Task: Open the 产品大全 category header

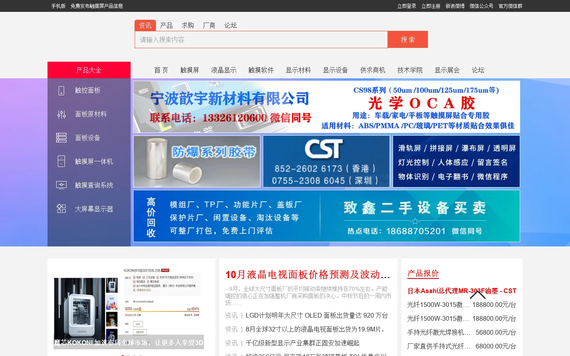Action: 89,70
